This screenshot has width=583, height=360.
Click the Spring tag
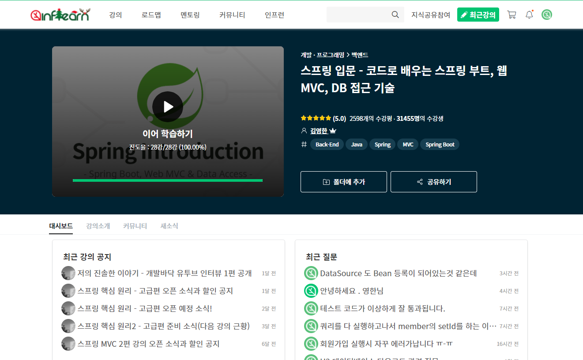383,144
